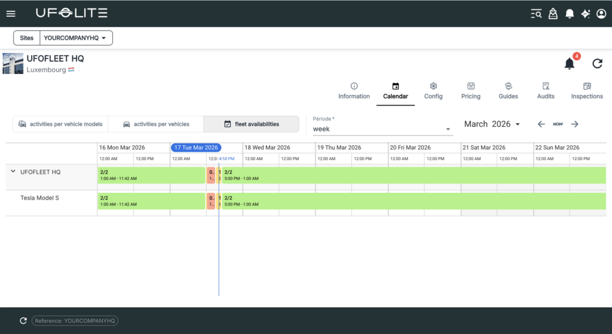Screen dimensions: 612x334
Task: Go to the next week arrow
Action: pos(574,124)
